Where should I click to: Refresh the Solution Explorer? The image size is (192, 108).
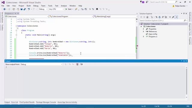click(160, 17)
